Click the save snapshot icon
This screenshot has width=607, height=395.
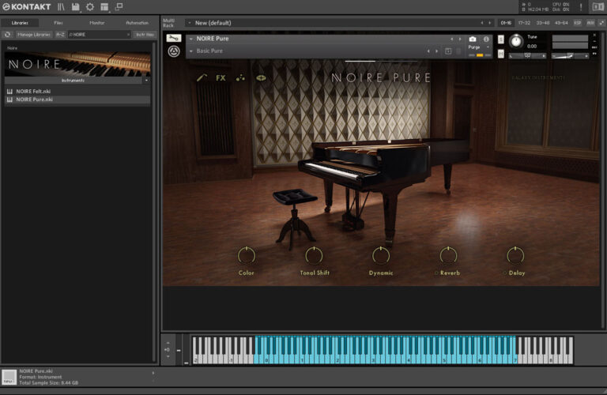(448, 51)
